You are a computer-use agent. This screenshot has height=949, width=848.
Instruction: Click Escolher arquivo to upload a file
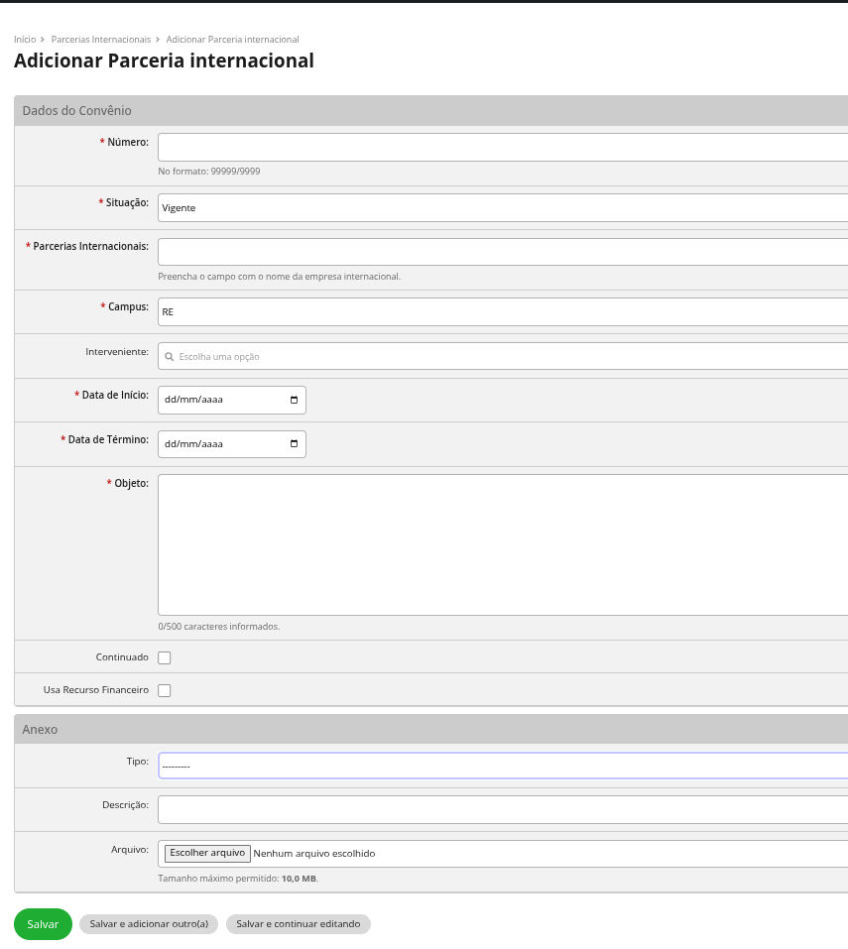tap(207, 854)
